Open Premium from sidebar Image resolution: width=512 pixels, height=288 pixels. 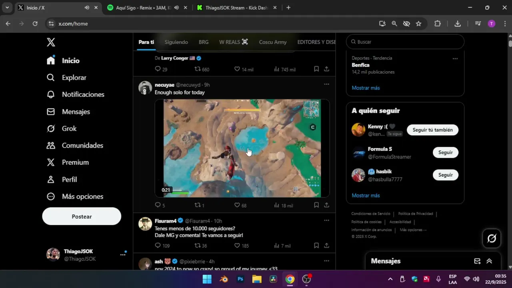pyautogui.click(x=68, y=162)
